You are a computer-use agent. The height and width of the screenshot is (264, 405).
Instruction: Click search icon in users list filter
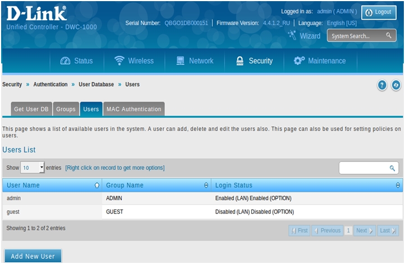[x=392, y=168]
